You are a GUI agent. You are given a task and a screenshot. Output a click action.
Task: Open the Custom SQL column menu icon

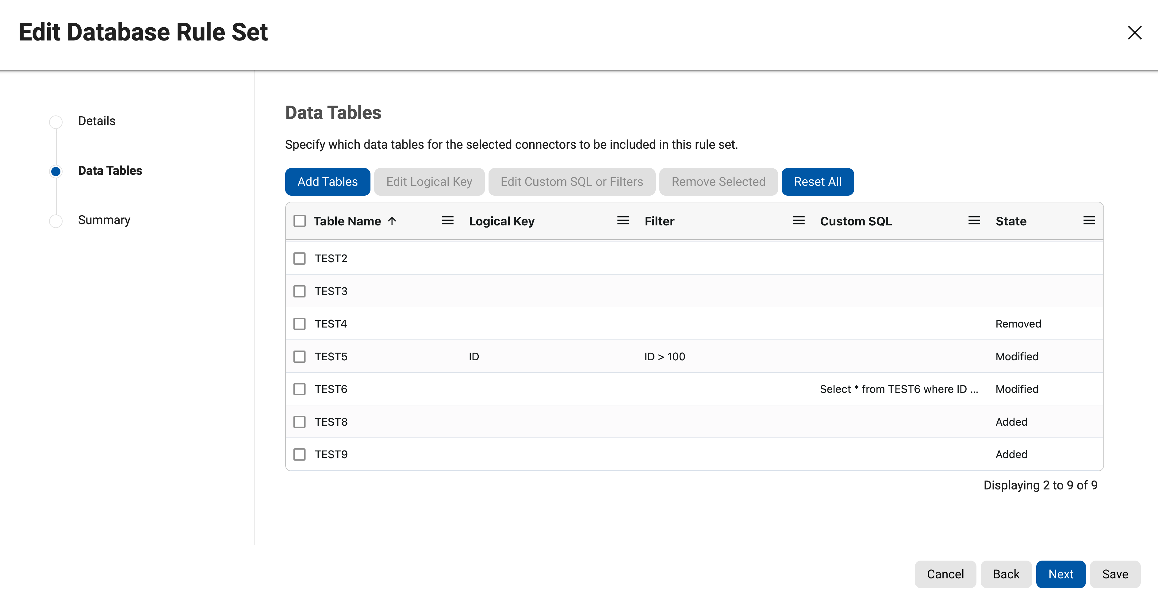click(x=974, y=221)
